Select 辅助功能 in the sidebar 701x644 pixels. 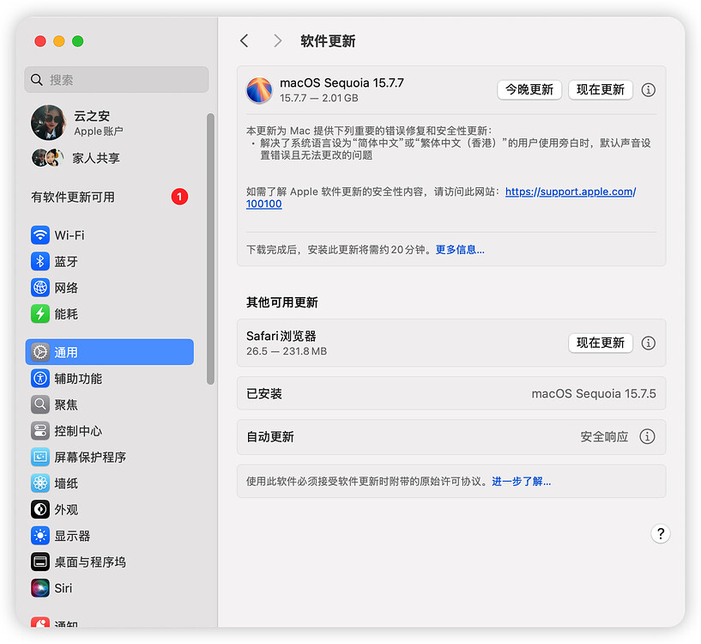pos(110,378)
